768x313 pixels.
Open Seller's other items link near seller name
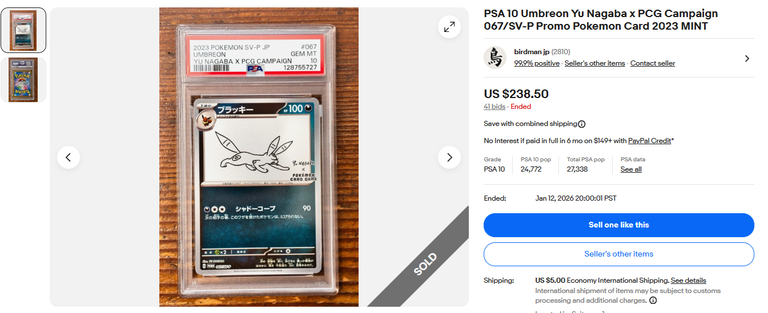click(x=595, y=63)
